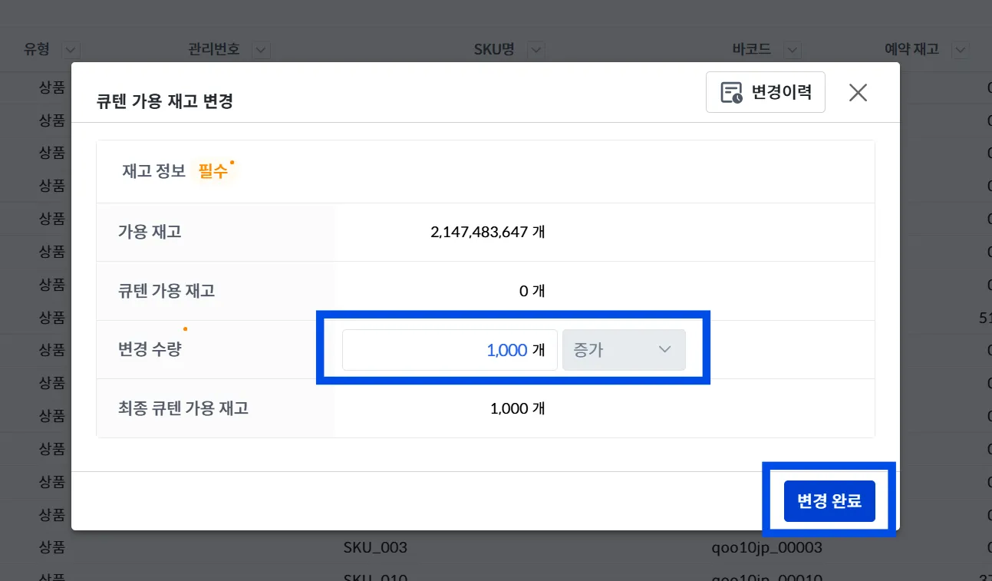Click the 재고 정보 section heading
The width and height of the screenshot is (992, 581).
(x=153, y=171)
